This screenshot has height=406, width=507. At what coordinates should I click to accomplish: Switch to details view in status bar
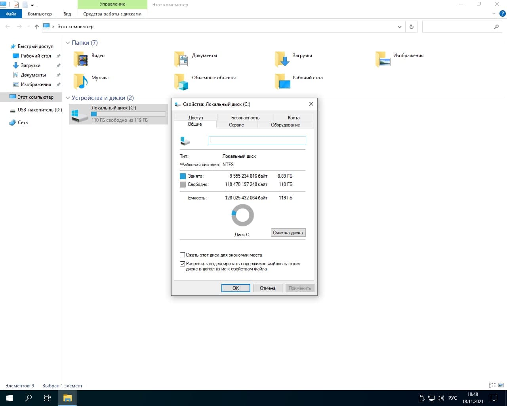click(492, 385)
